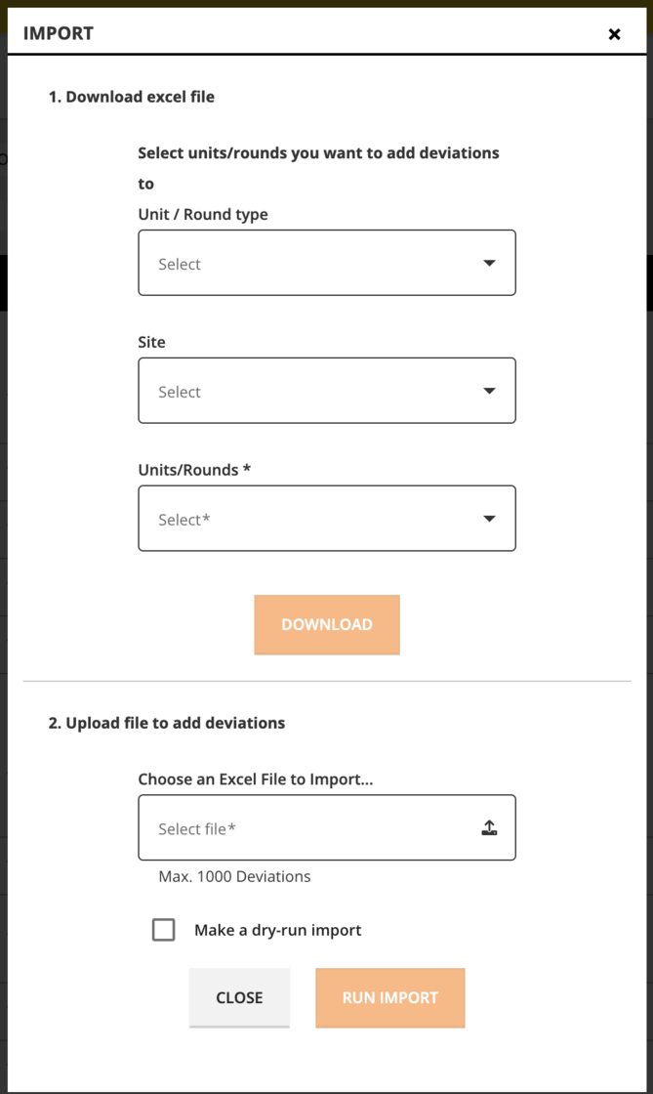Viewport: 653px width, 1094px height.
Task: Click the DOWNLOAD button
Action: (327, 624)
